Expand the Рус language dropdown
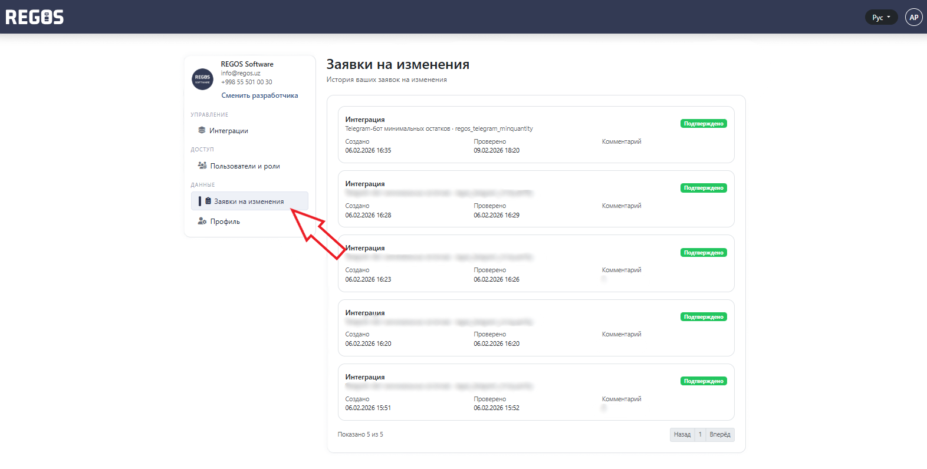 [880, 17]
